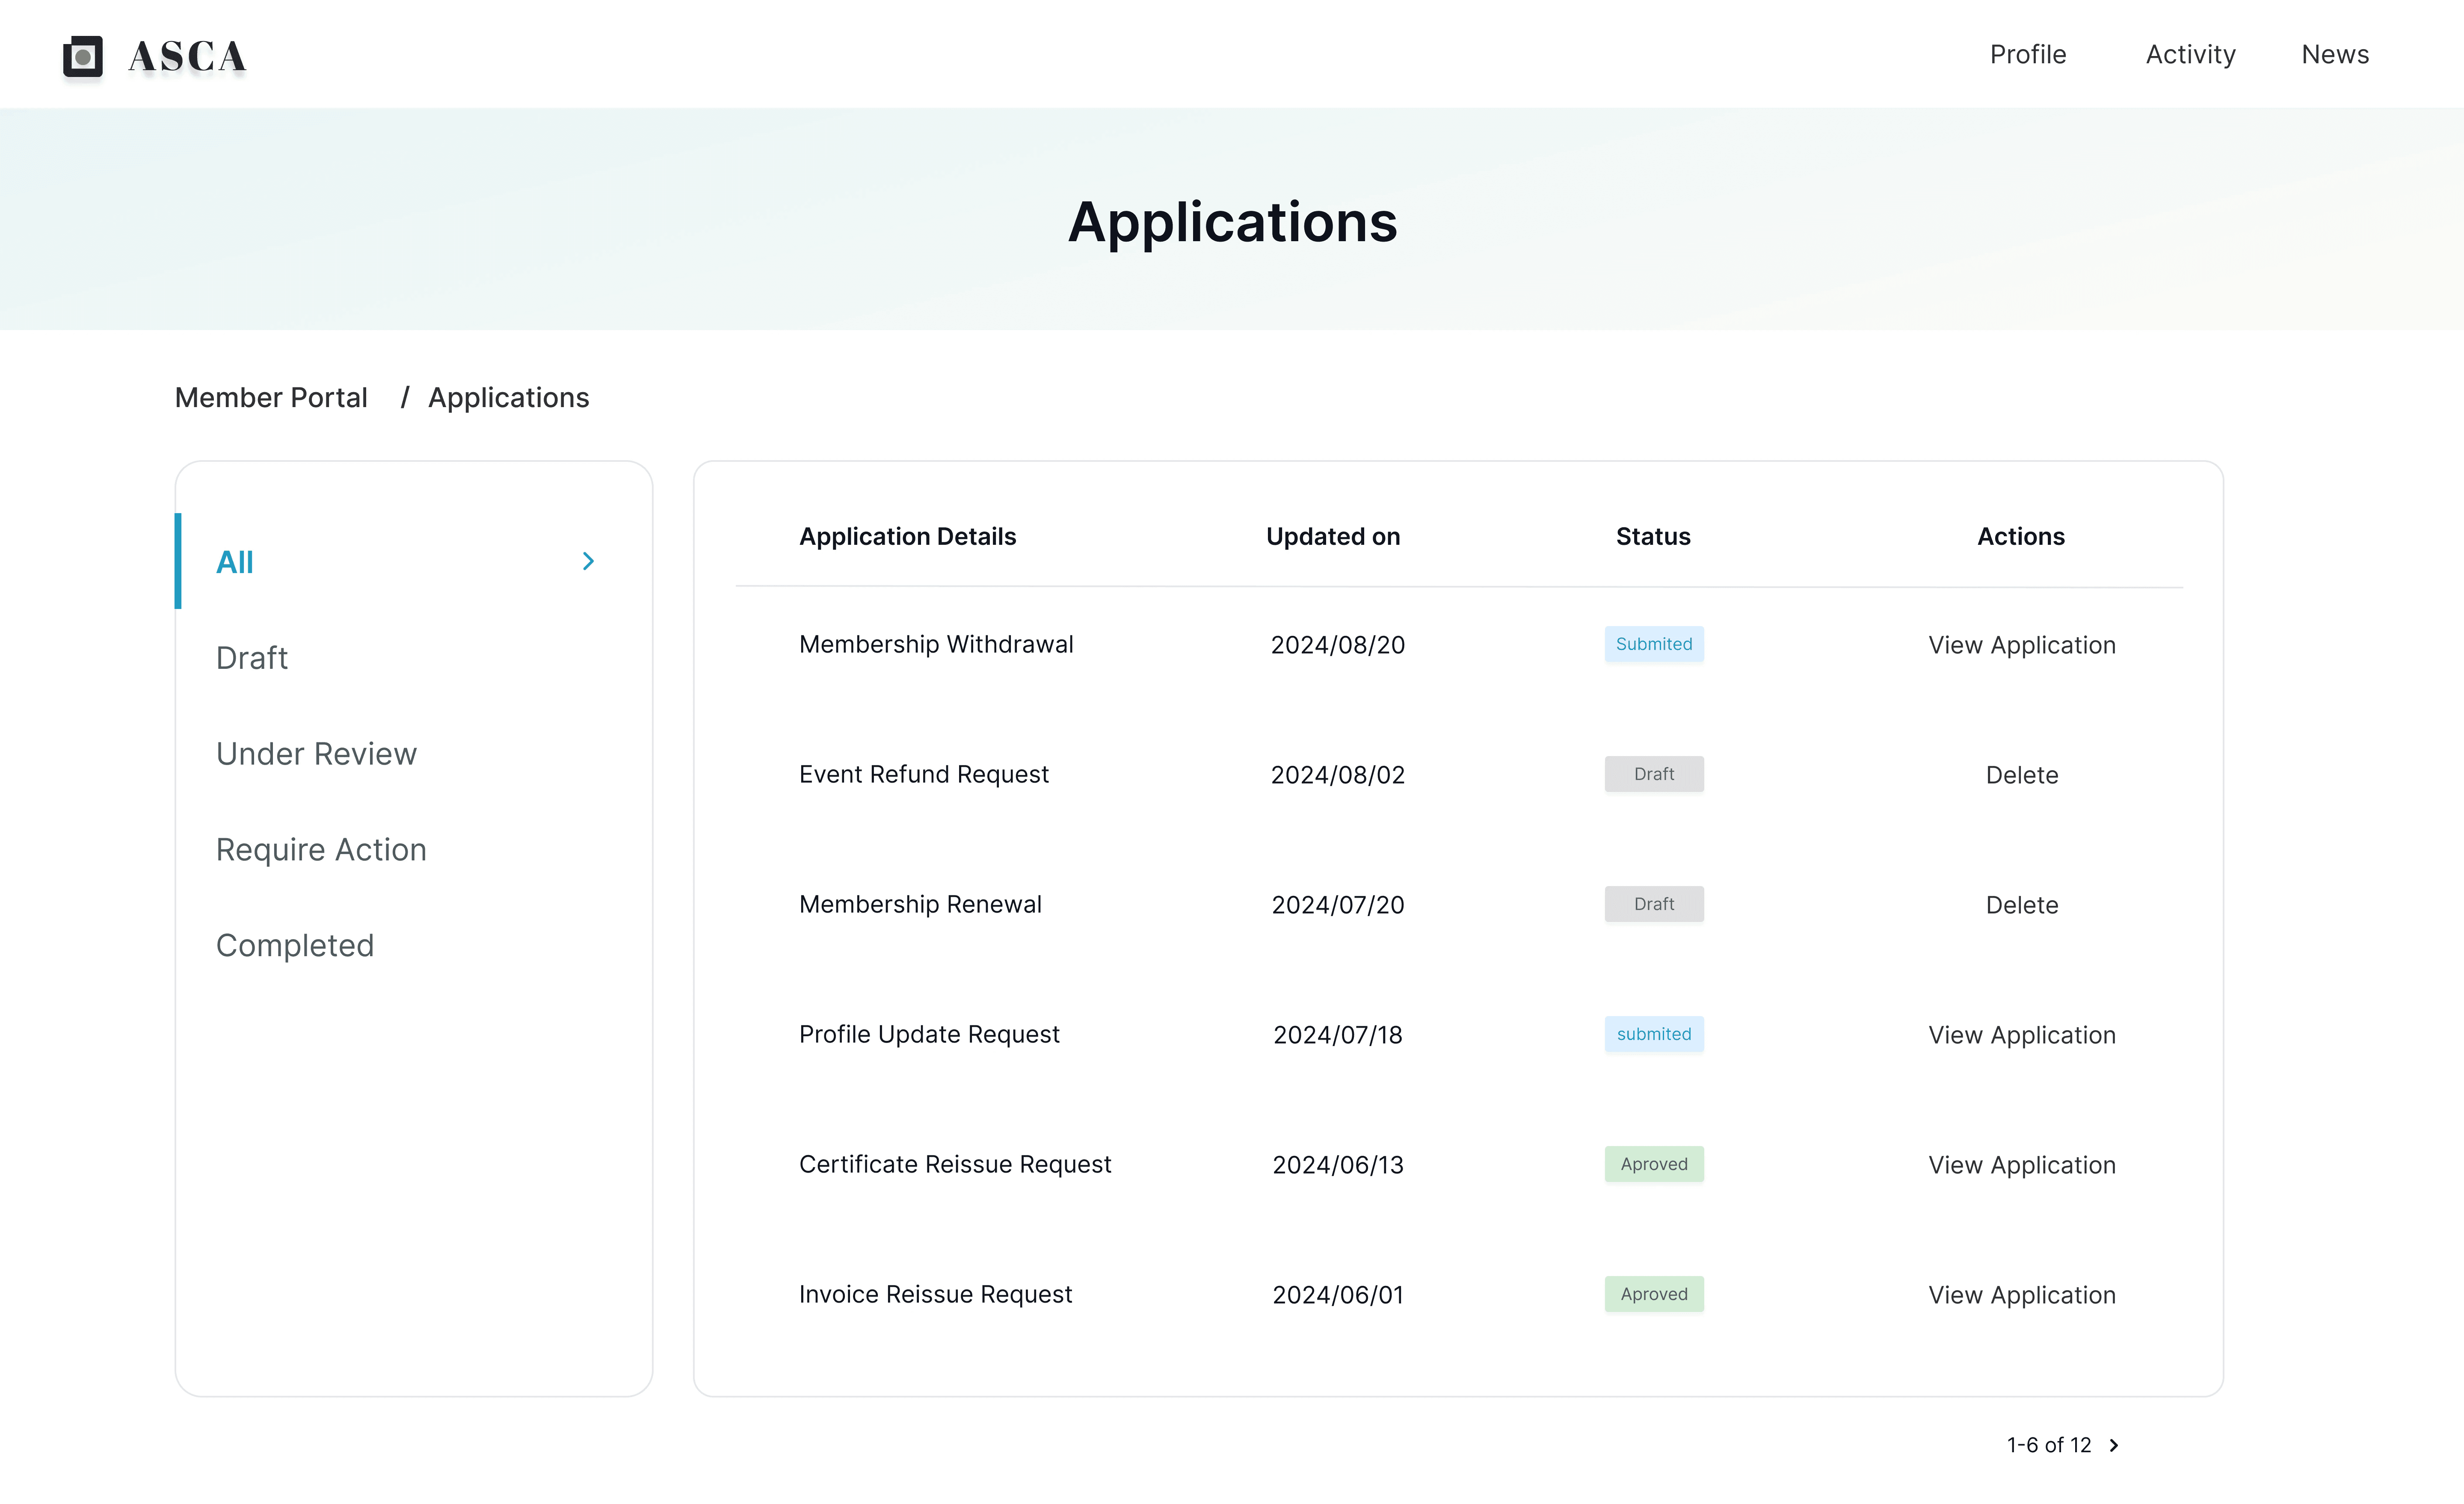Select the Draft filter tab
The height and width of the screenshot is (1504, 2464).
click(252, 658)
